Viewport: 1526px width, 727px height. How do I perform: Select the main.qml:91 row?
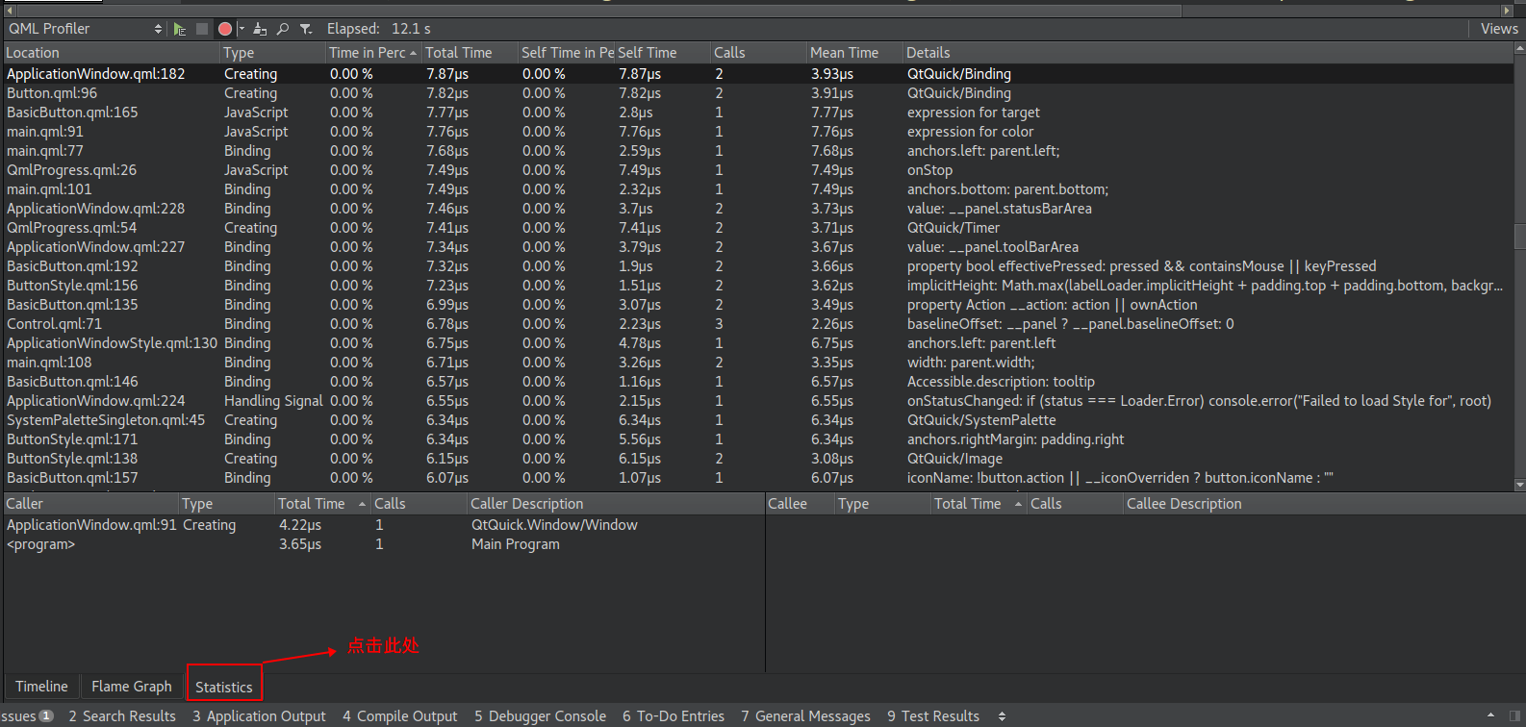click(758, 132)
